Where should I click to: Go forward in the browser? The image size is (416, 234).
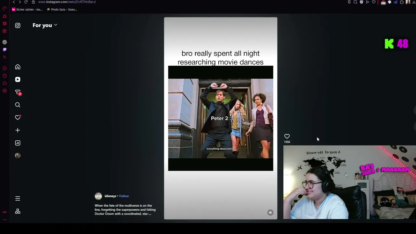pyautogui.click(x=20, y=2)
